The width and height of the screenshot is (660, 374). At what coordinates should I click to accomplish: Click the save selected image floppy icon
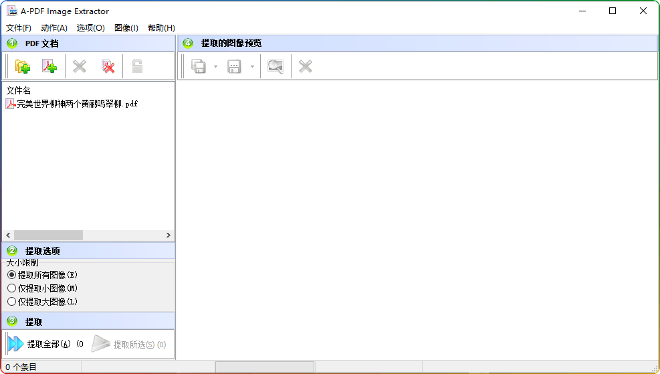coord(235,66)
